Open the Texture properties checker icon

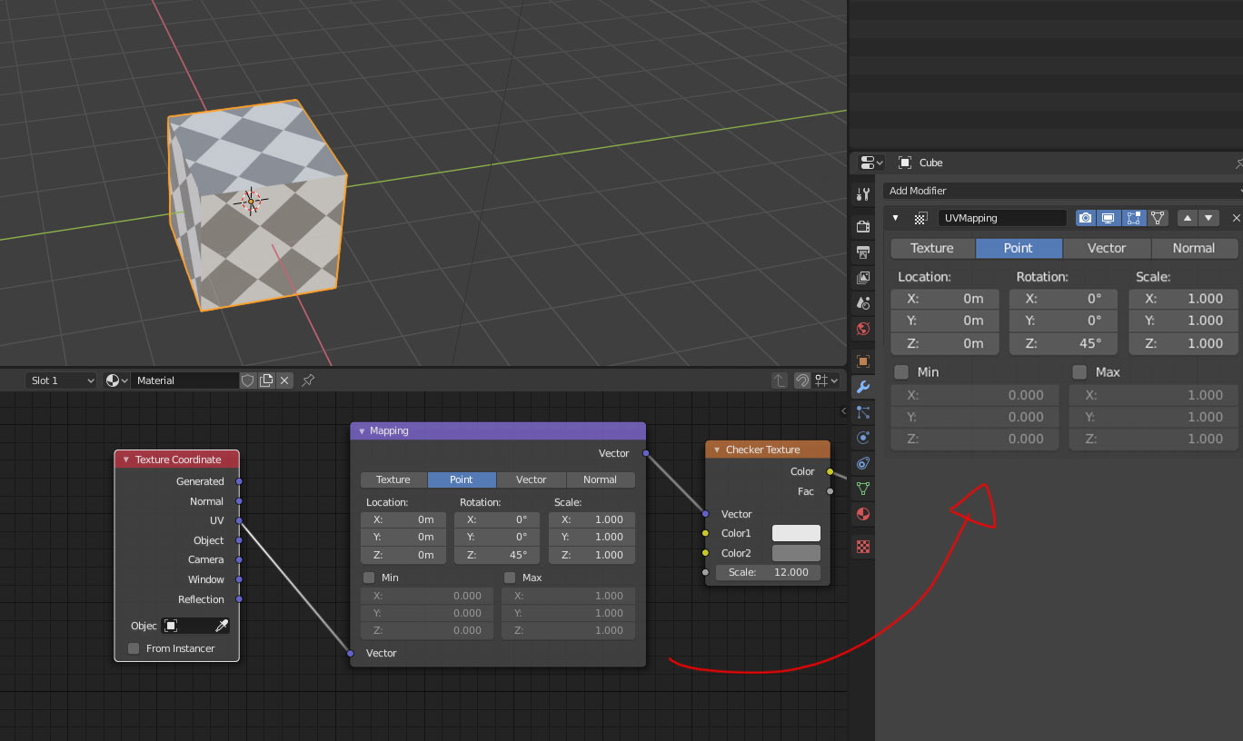863,547
